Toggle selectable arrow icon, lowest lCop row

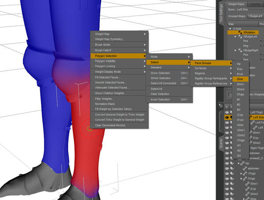232,189
